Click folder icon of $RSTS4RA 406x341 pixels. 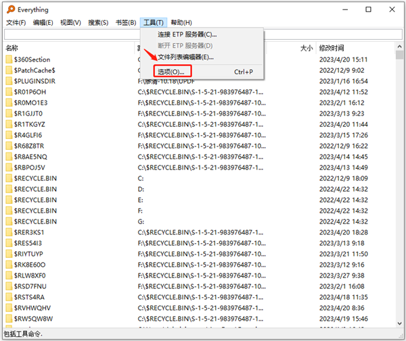[x=9, y=297]
